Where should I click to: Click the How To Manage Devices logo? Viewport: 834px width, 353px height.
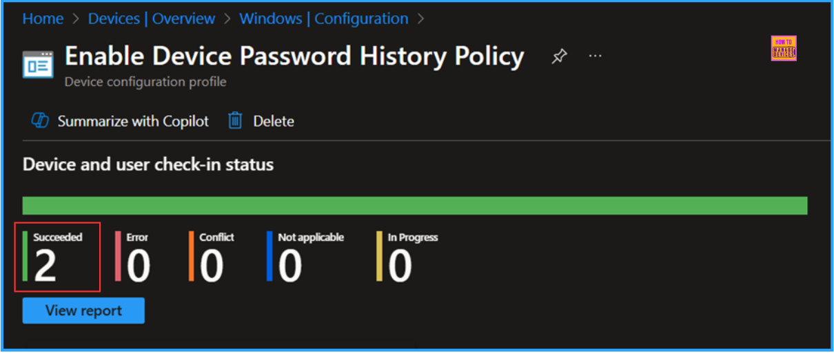point(784,49)
